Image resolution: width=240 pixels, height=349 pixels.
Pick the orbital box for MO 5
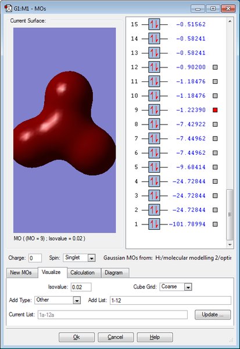[154, 167]
